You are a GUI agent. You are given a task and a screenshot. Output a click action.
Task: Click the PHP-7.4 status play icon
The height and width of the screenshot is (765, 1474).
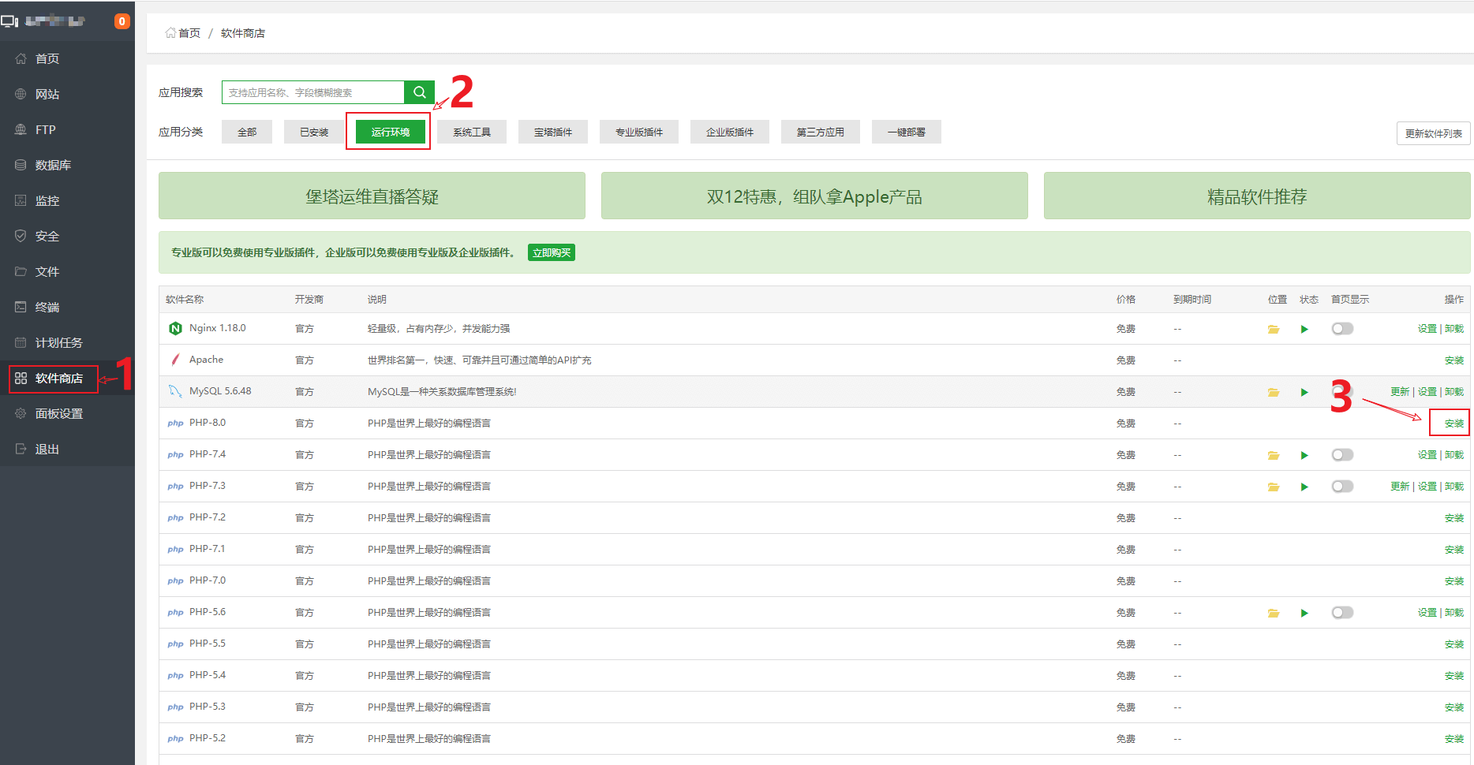[x=1304, y=455]
